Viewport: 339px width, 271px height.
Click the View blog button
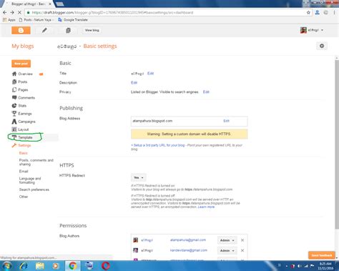(92, 30)
